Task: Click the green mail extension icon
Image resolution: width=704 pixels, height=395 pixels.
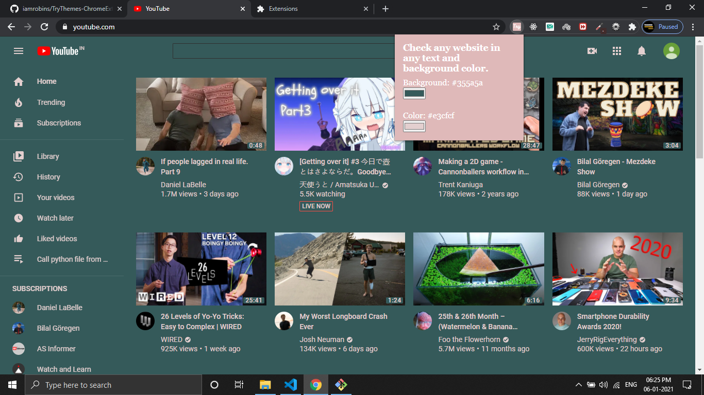Action: pyautogui.click(x=550, y=27)
